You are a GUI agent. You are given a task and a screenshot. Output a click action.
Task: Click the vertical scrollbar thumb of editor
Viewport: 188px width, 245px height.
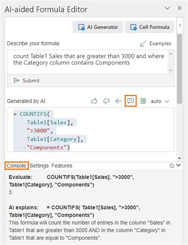click(179, 69)
